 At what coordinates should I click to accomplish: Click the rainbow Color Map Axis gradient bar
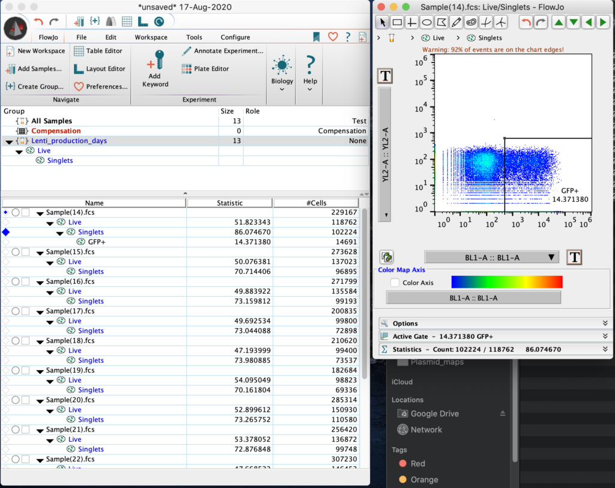[507, 282]
